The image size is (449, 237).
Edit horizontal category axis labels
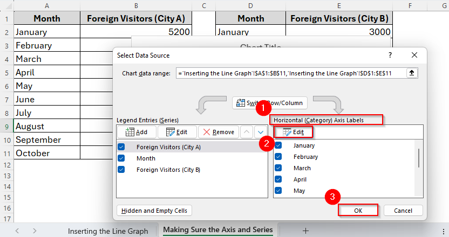click(x=293, y=132)
